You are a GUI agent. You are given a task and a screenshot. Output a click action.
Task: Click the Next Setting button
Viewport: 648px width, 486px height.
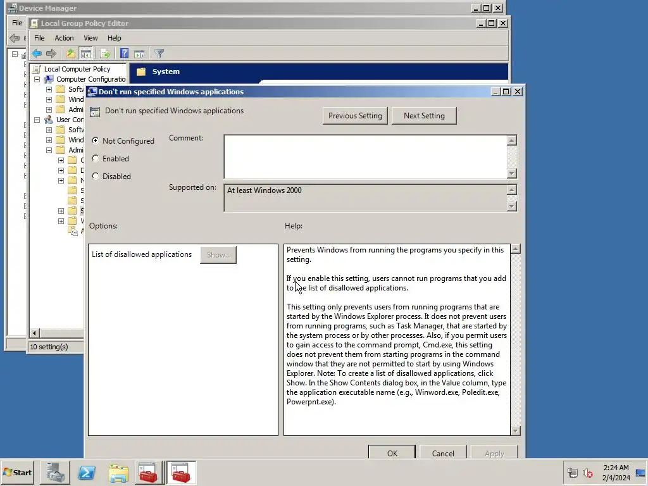424,116
